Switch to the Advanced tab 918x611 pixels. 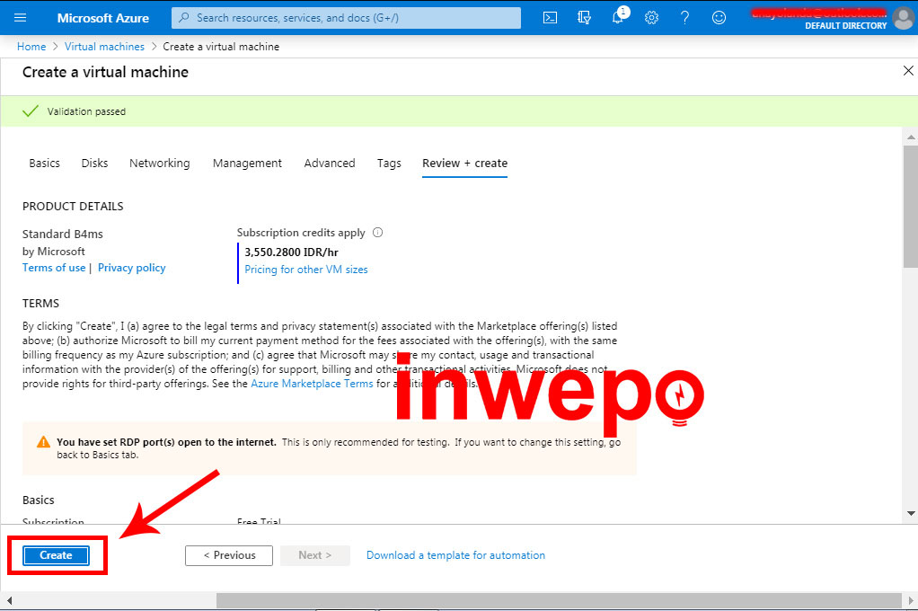[x=330, y=163]
